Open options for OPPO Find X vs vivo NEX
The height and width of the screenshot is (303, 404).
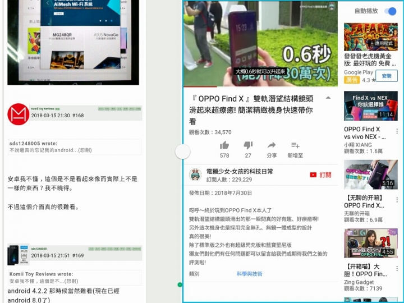[397, 131]
